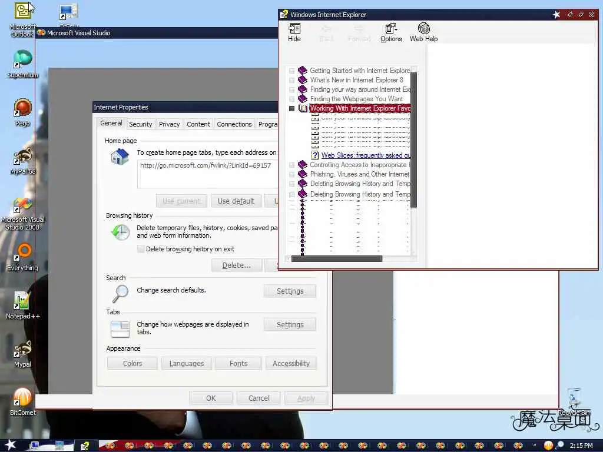Select the Everything search desktop icon
This screenshot has width=603, height=452.
pyautogui.click(x=23, y=257)
